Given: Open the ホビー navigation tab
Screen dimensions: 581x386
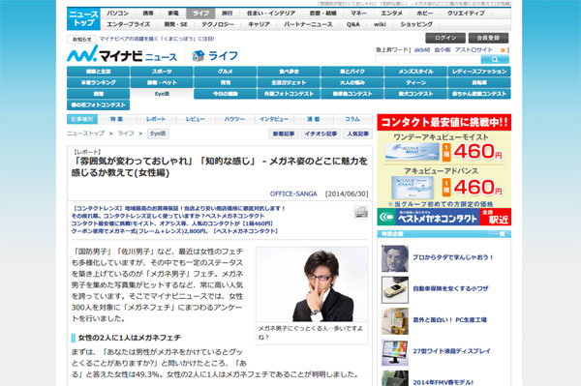Looking at the screenshot, I should 424,14.
